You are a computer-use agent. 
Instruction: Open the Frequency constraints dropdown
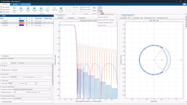coord(32,90)
